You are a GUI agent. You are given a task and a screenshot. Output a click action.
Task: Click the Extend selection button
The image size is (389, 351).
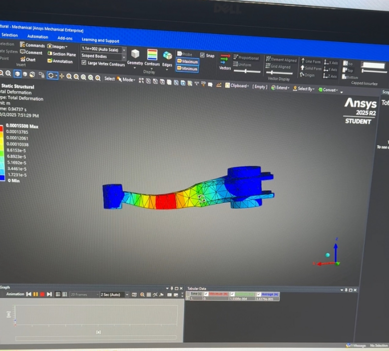click(280, 88)
